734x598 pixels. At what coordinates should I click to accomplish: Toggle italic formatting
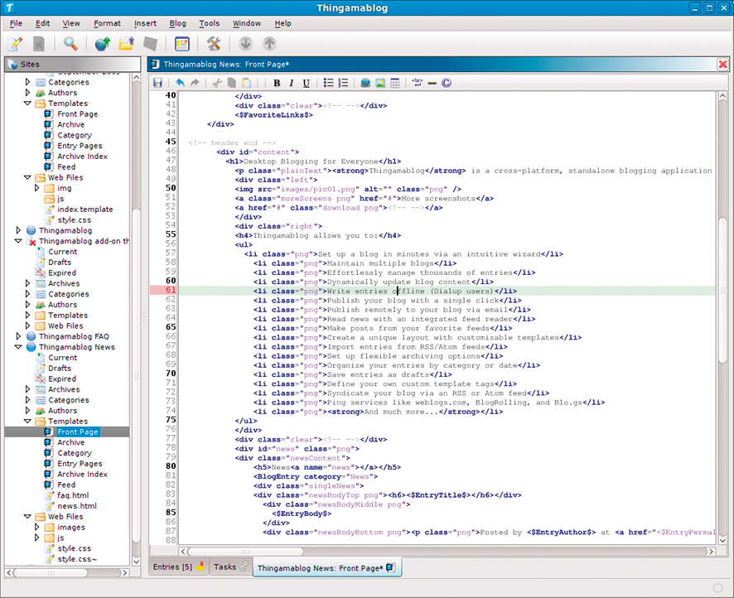[x=291, y=83]
